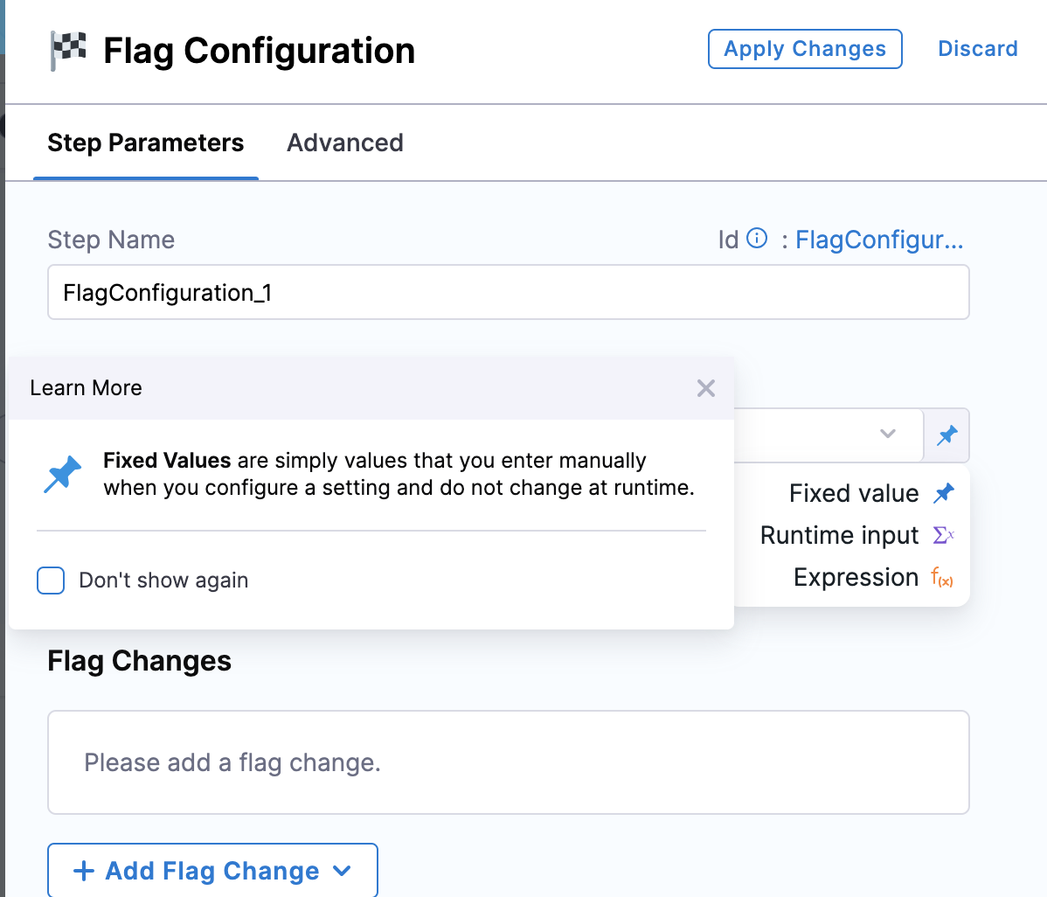Expand the Add Flag Change options chevron
1047x897 pixels.
(x=343, y=871)
